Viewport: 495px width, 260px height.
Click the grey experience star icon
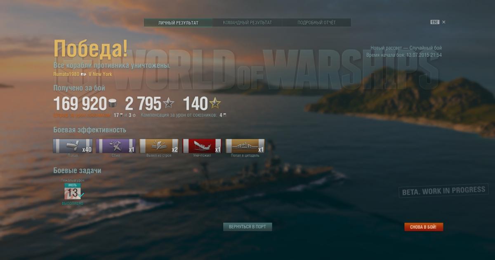(x=168, y=103)
